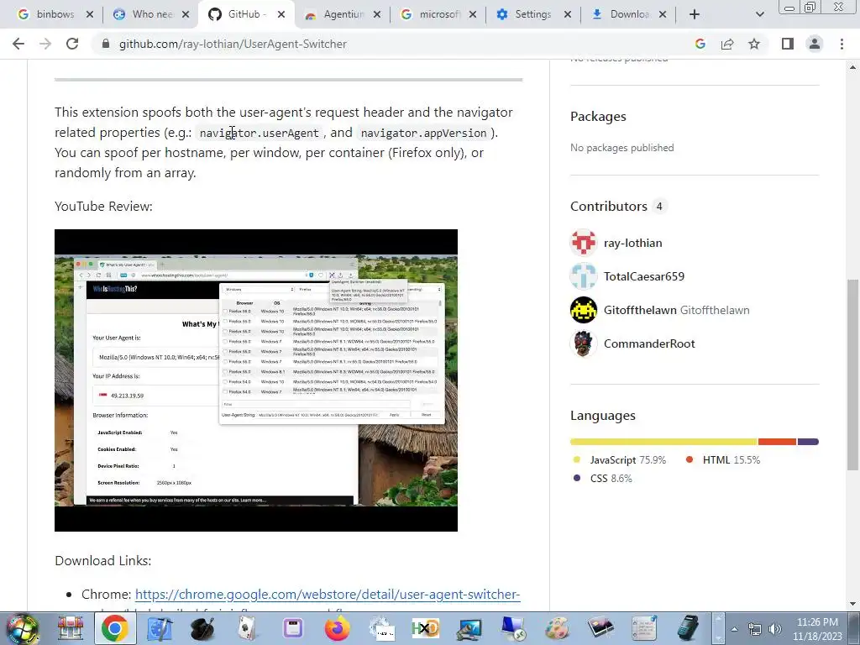Launch Firefox from the taskbar
The height and width of the screenshot is (645, 860).
337,628
